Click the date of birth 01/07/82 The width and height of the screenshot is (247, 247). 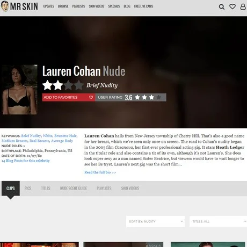coord(34,156)
